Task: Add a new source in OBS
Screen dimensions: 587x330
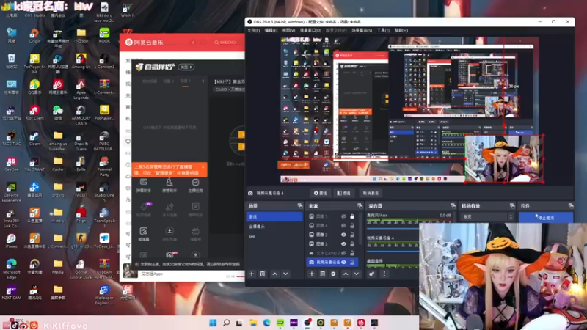Action: (x=311, y=274)
